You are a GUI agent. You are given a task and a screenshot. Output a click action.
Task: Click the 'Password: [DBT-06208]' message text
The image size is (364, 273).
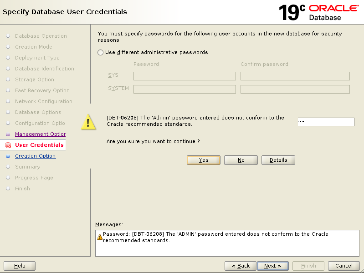pyautogui.click(x=215, y=237)
